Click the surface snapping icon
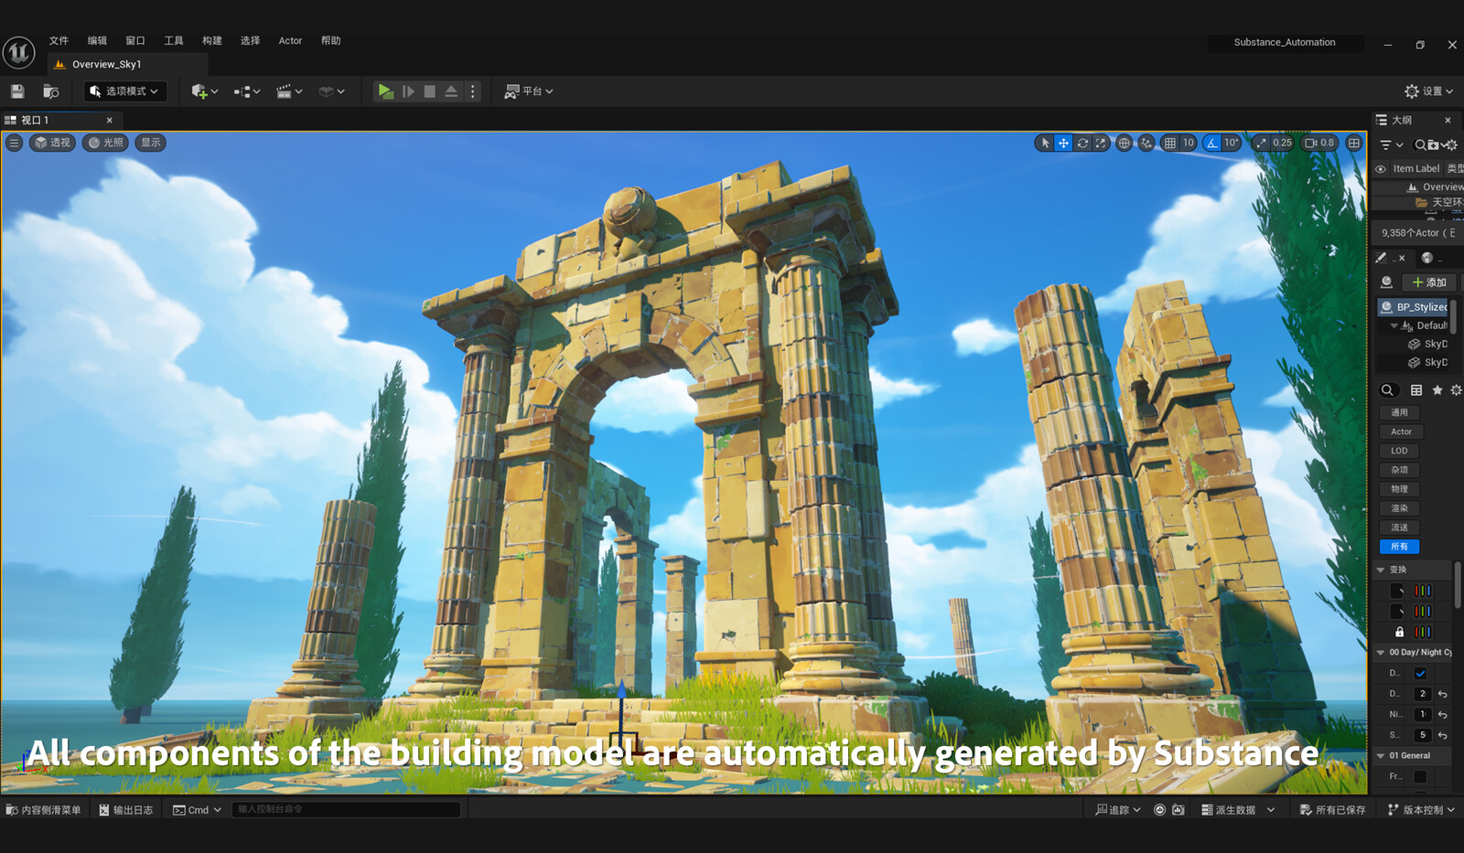The width and height of the screenshot is (1464, 853). pyautogui.click(x=1146, y=143)
